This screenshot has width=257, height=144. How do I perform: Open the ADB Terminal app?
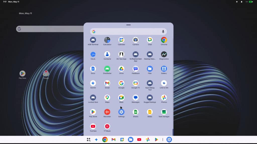point(93,40)
